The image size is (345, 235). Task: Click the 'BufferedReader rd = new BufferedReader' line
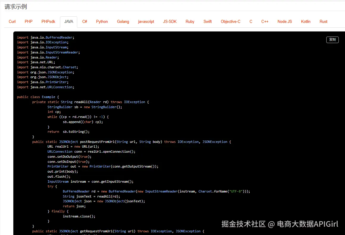point(156,191)
